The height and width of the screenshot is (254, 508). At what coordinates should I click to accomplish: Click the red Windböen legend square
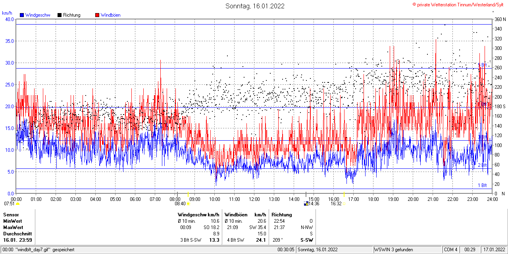click(x=97, y=15)
